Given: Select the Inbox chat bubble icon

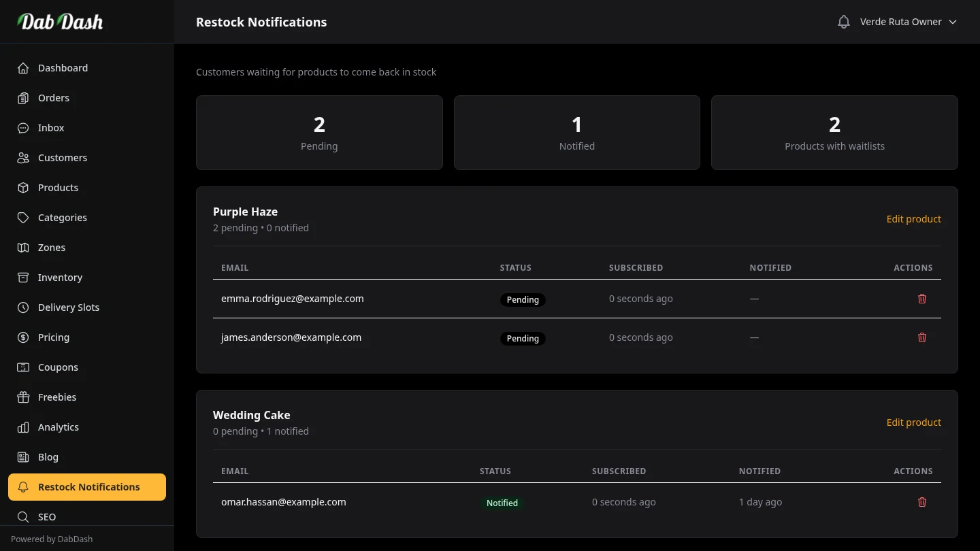Looking at the screenshot, I should [x=22, y=128].
